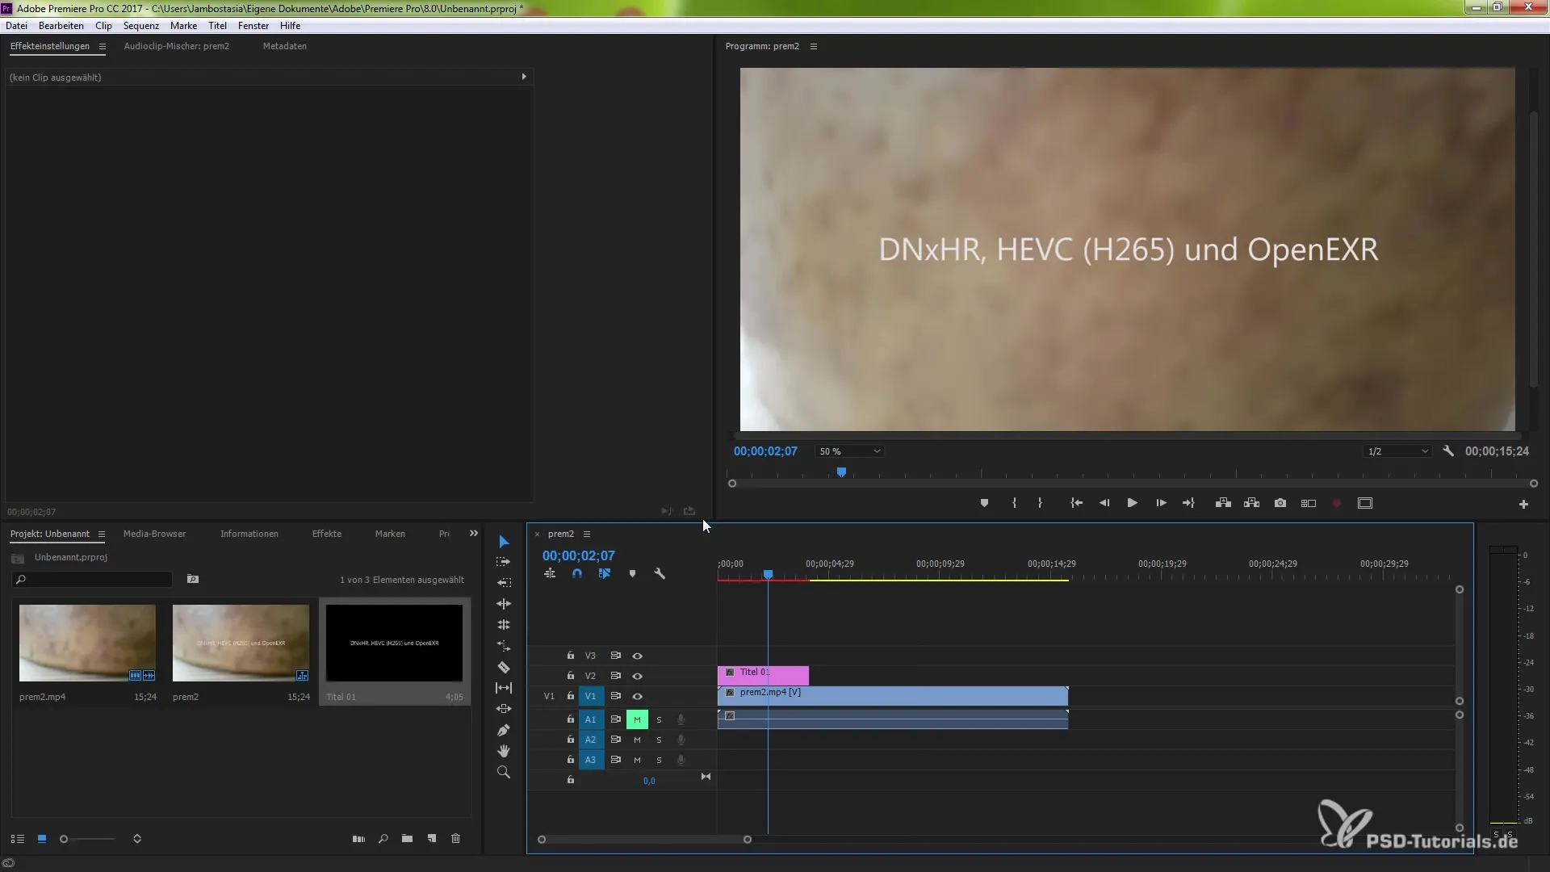Create a new bin in project panel
1550x872 pixels.
[408, 840]
